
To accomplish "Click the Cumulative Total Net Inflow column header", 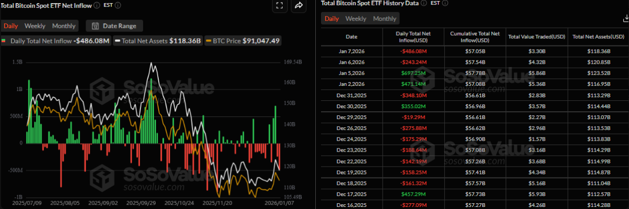I will pyautogui.click(x=476, y=37).
